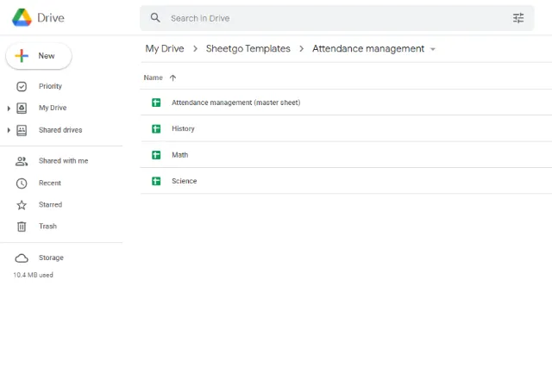Screen dimensions: 552x379
Task: Open search filter options icon
Action: (518, 18)
